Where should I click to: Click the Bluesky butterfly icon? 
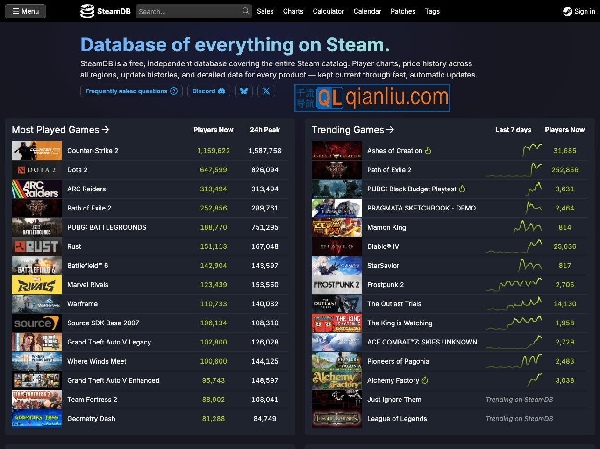point(243,91)
